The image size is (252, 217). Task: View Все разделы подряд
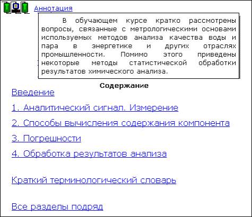[x=57, y=206]
